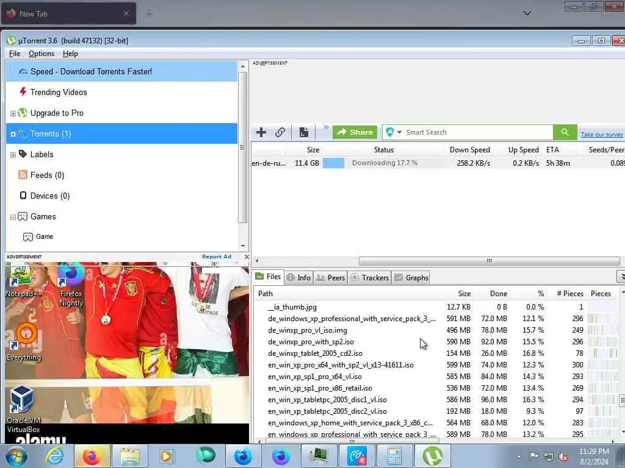
Task: Switch to the Trackers tab
Action: click(x=369, y=278)
